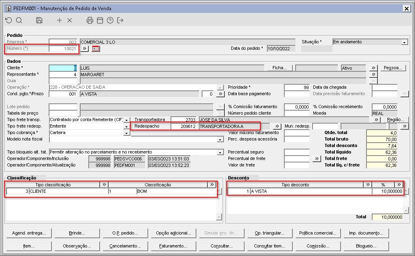Click the Observação... button
The image size is (415, 256).
pyautogui.click(x=77, y=246)
